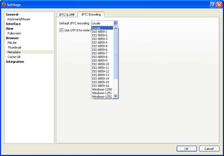The image size is (224, 156).
Task: Select Integration category
Action: (15, 62)
